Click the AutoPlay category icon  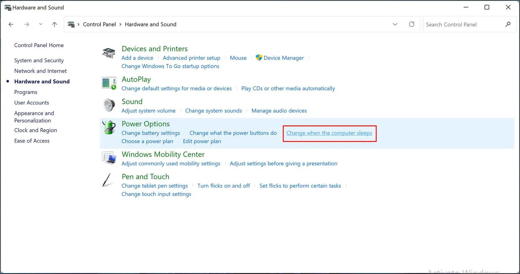pos(109,83)
